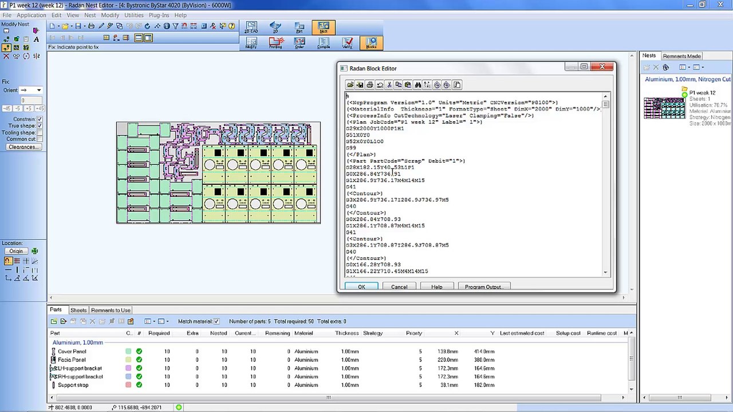Screen dimensions: 733x412
Task: Open the Profiling step
Action: (275, 43)
